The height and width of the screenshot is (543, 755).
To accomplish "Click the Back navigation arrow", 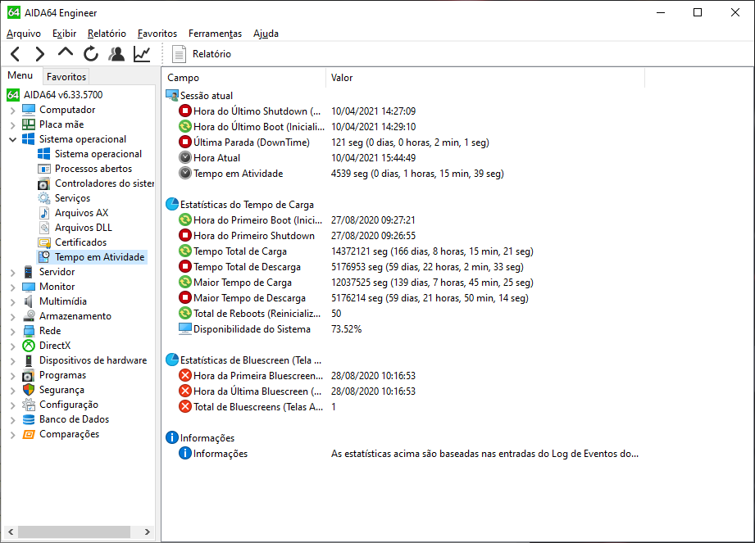I will pos(15,54).
